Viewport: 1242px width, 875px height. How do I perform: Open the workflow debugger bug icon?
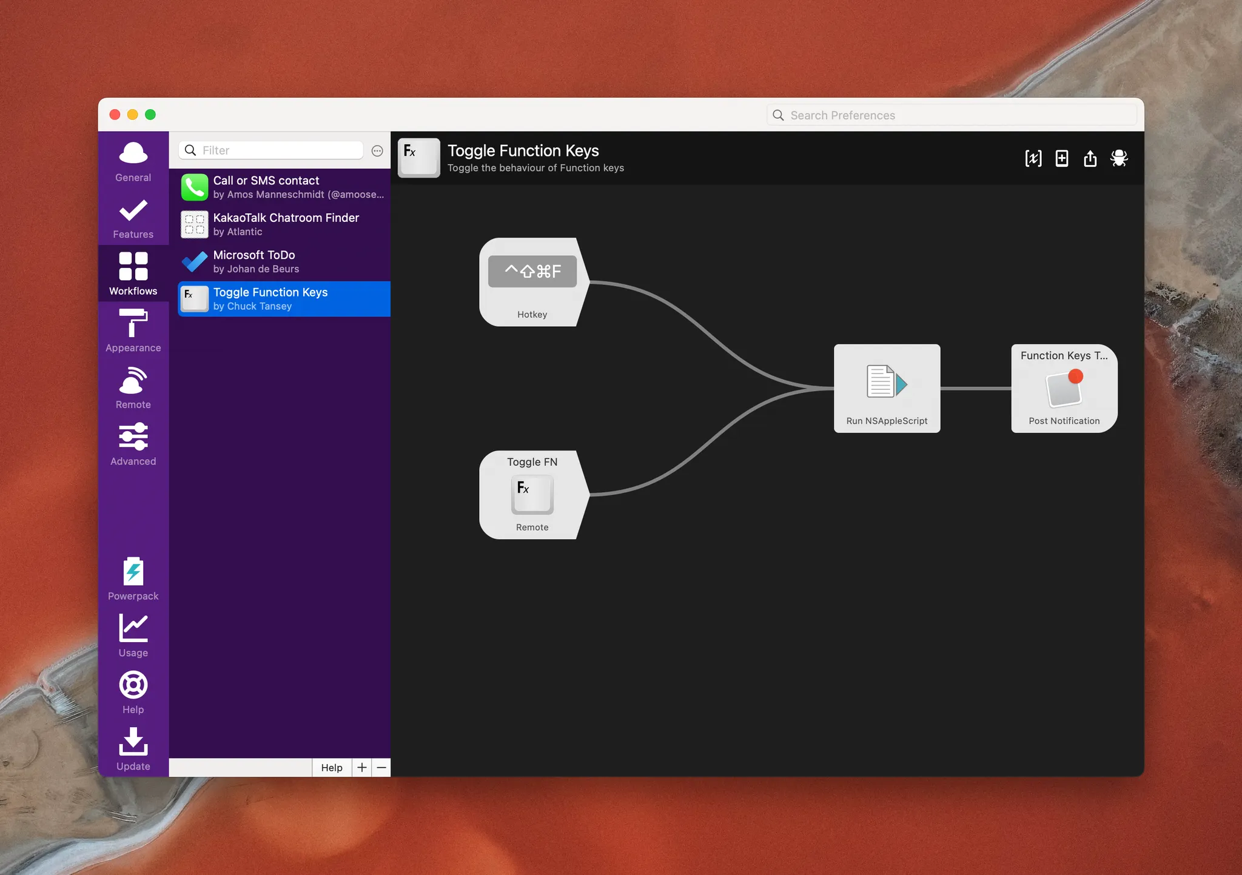point(1119,158)
